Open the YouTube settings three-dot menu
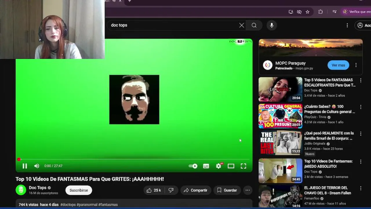Viewport: 371px width, 209px height. 347,25
